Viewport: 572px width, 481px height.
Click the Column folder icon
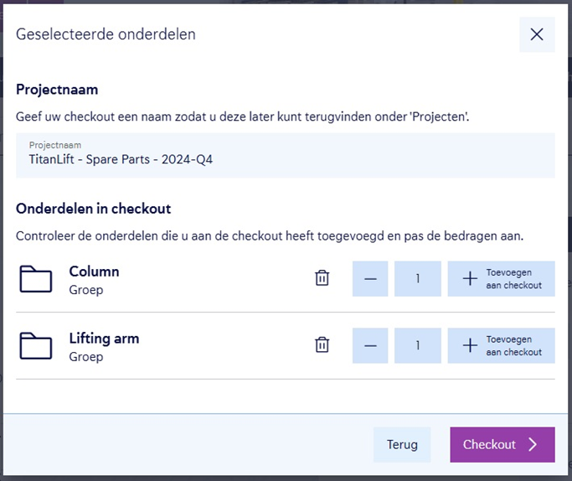click(x=36, y=279)
